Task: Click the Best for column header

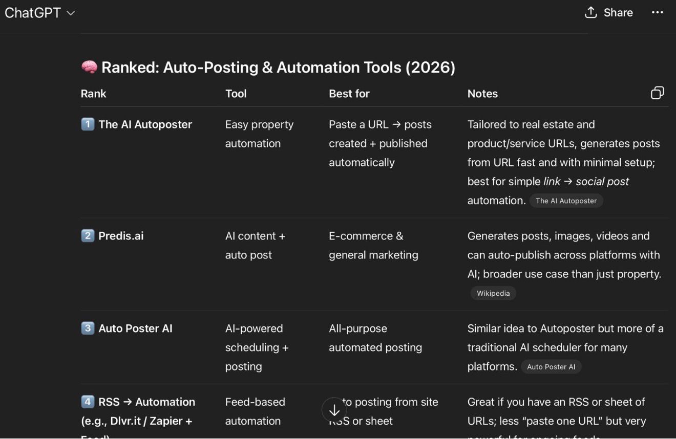Action: (x=349, y=94)
